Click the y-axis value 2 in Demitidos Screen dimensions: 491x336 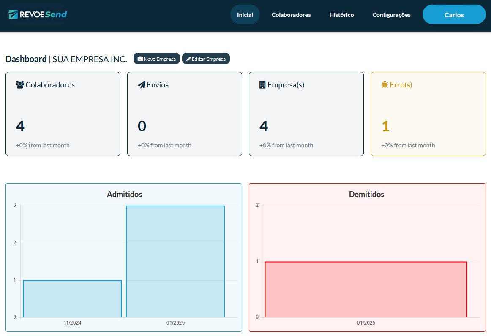click(x=257, y=205)
